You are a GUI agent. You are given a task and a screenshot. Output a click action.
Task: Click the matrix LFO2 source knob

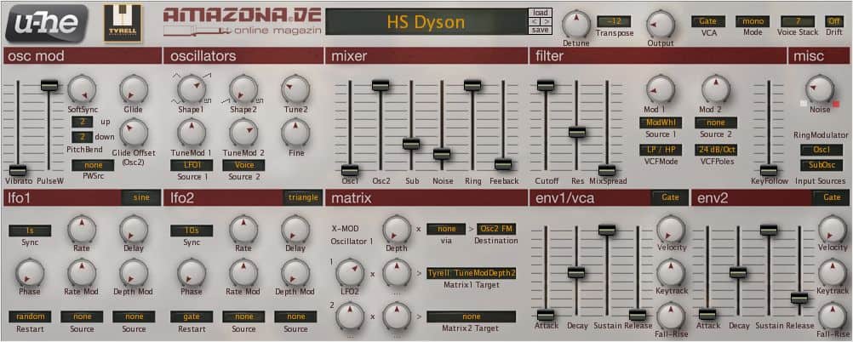coord(350,272)
